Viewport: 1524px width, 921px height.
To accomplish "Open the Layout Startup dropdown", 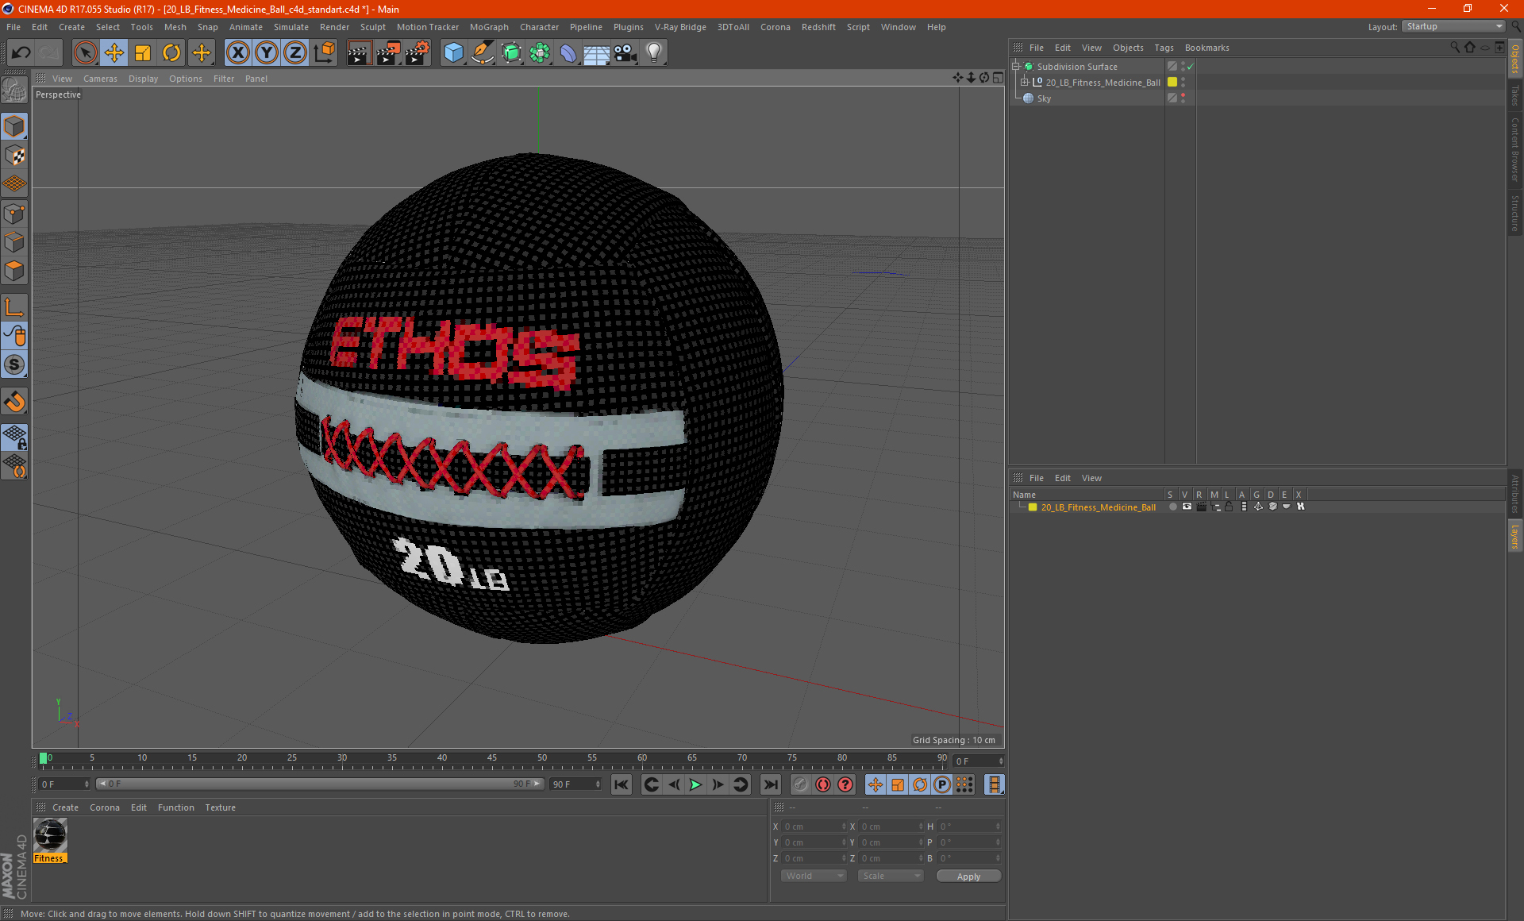I will (1453, 27).
